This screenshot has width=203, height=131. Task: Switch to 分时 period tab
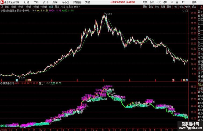[7, 7]
